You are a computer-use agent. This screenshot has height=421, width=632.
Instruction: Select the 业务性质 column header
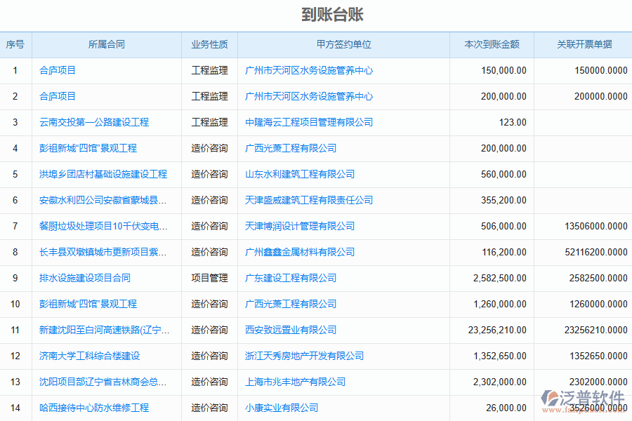click(209, 44)
